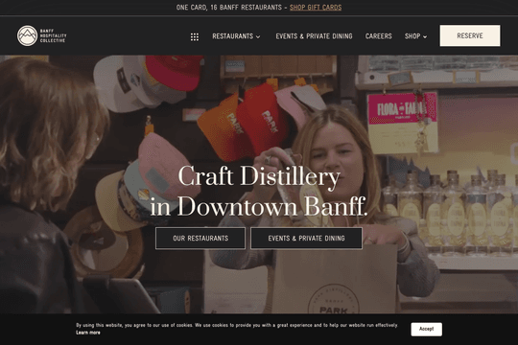Expand the Shop dropdown menu
The height and width of the screenshot is (345, 518).
point(415,36)
